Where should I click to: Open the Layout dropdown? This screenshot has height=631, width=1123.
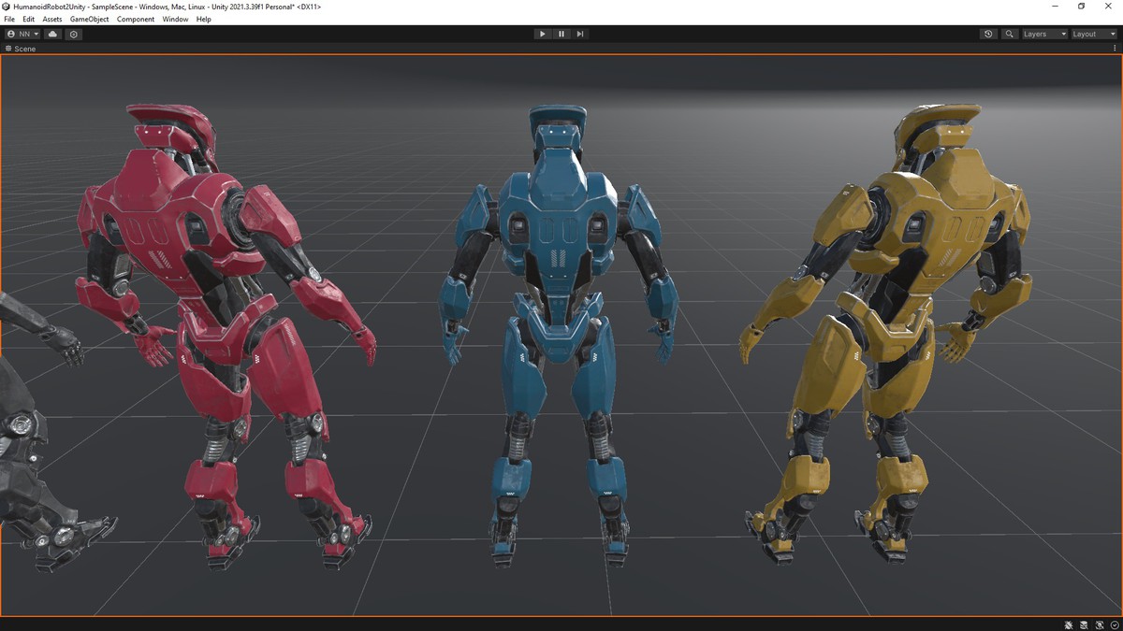pyautogui.click(x=1088, y=34)
